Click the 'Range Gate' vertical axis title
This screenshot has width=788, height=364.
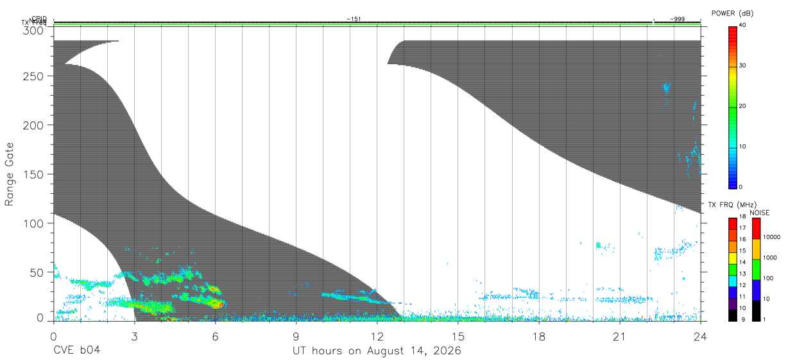point(10,175)
